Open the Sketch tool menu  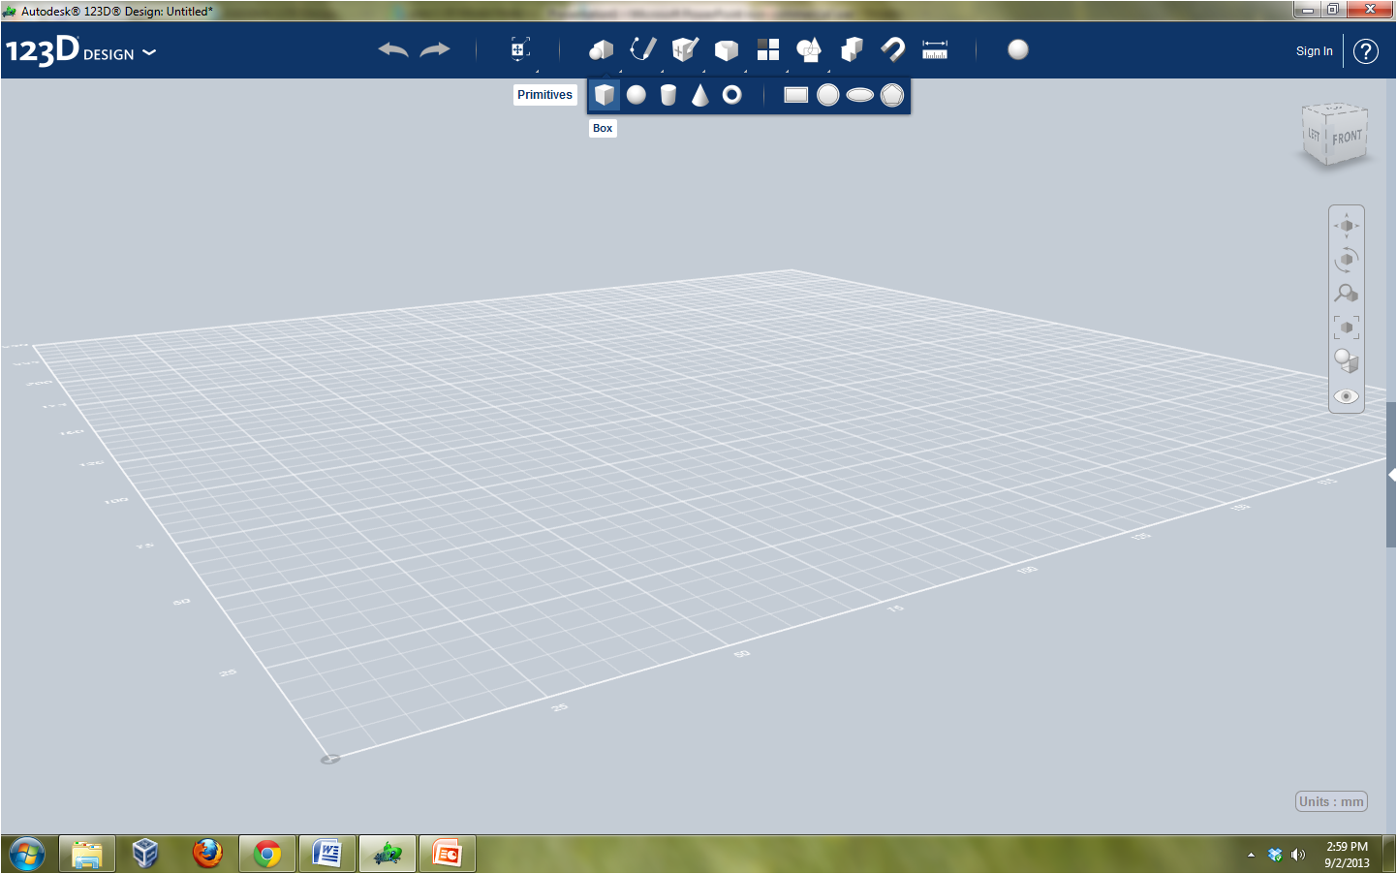(643, 49)
